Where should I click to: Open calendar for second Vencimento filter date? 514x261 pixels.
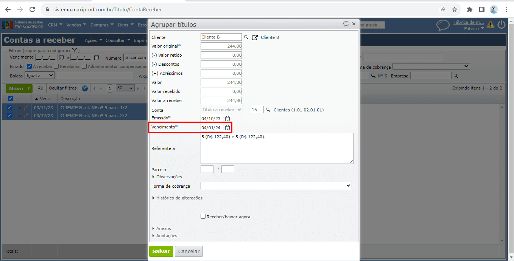pyautogui.click(x=97, y=58)
